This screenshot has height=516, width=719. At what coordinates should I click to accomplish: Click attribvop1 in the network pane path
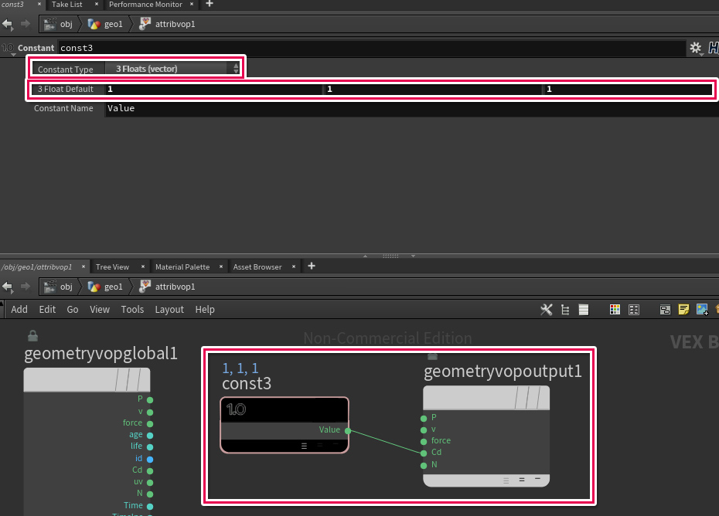point(167,287)
